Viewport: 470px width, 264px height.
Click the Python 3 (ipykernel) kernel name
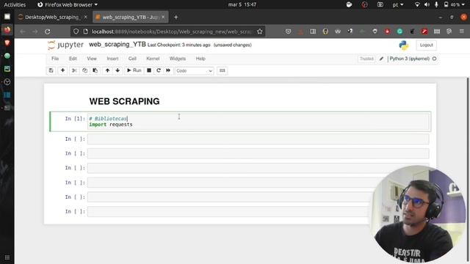click(x=409, y=59)
